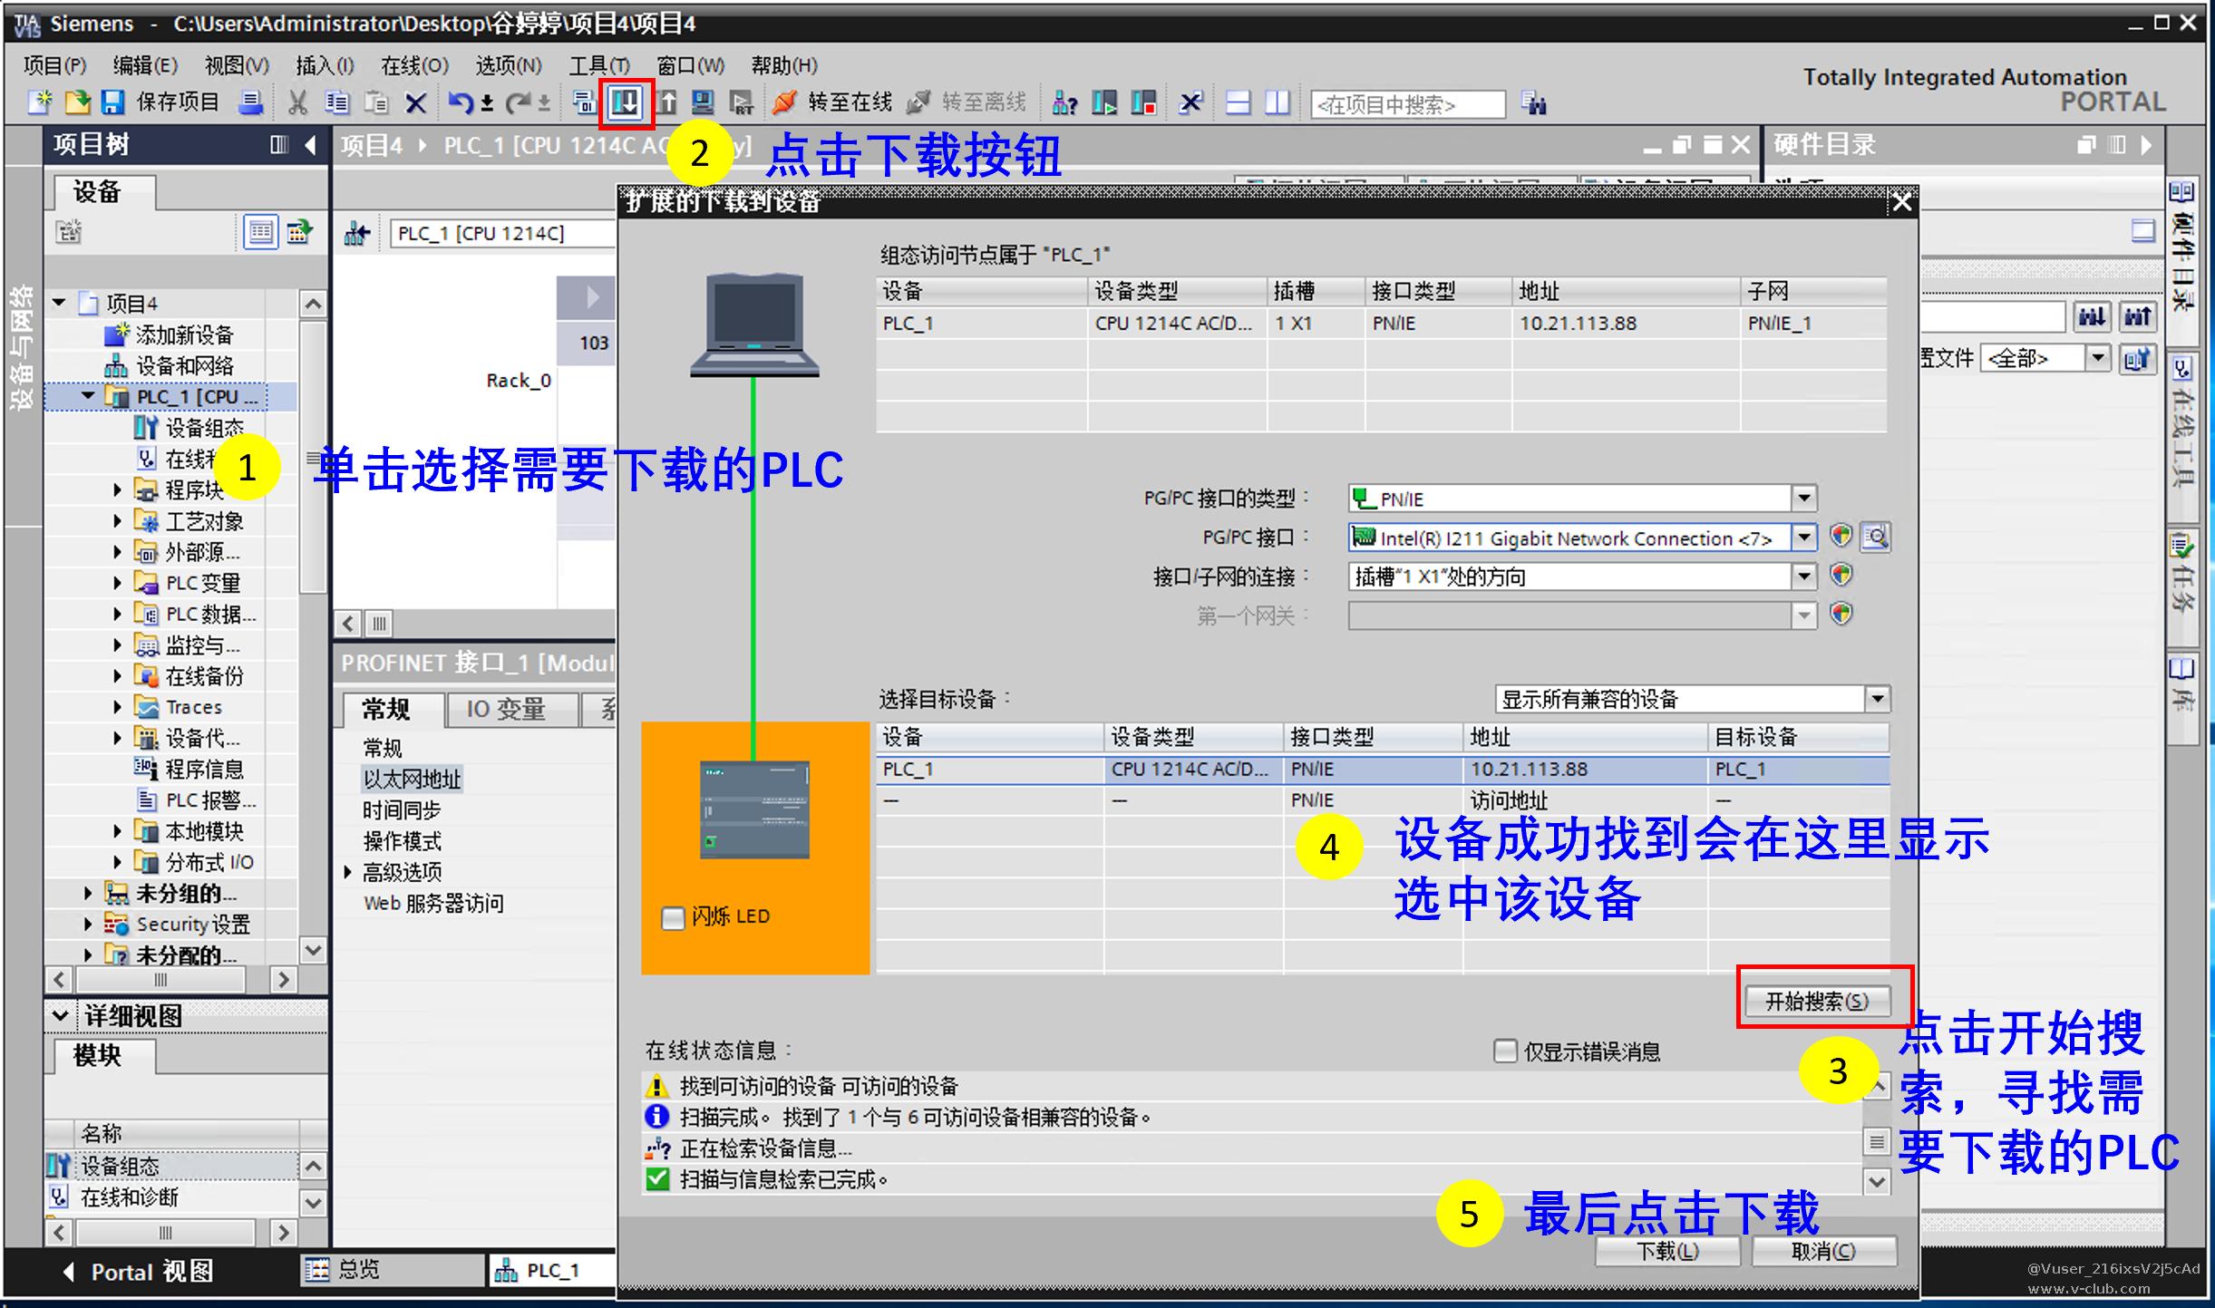Collapse the 详细视图 panel

pyautogui.click(x=60, y=1016)
